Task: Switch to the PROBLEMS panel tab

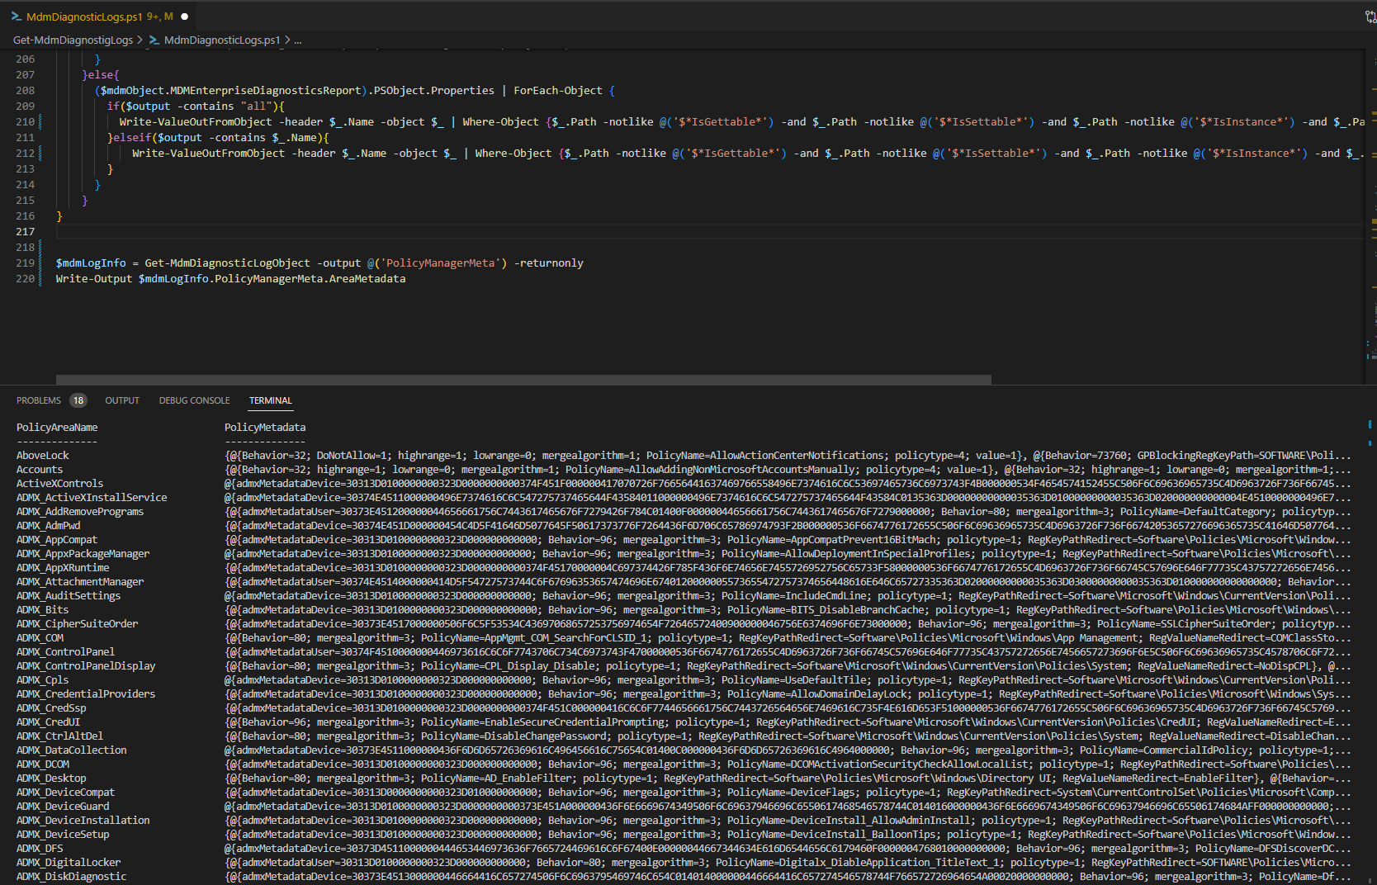Action: click(38, 400)
